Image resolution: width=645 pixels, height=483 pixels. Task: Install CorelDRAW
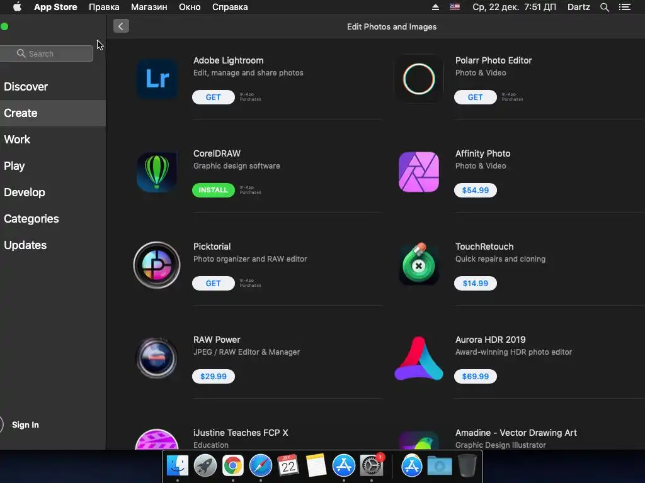[x=213, y=190]
